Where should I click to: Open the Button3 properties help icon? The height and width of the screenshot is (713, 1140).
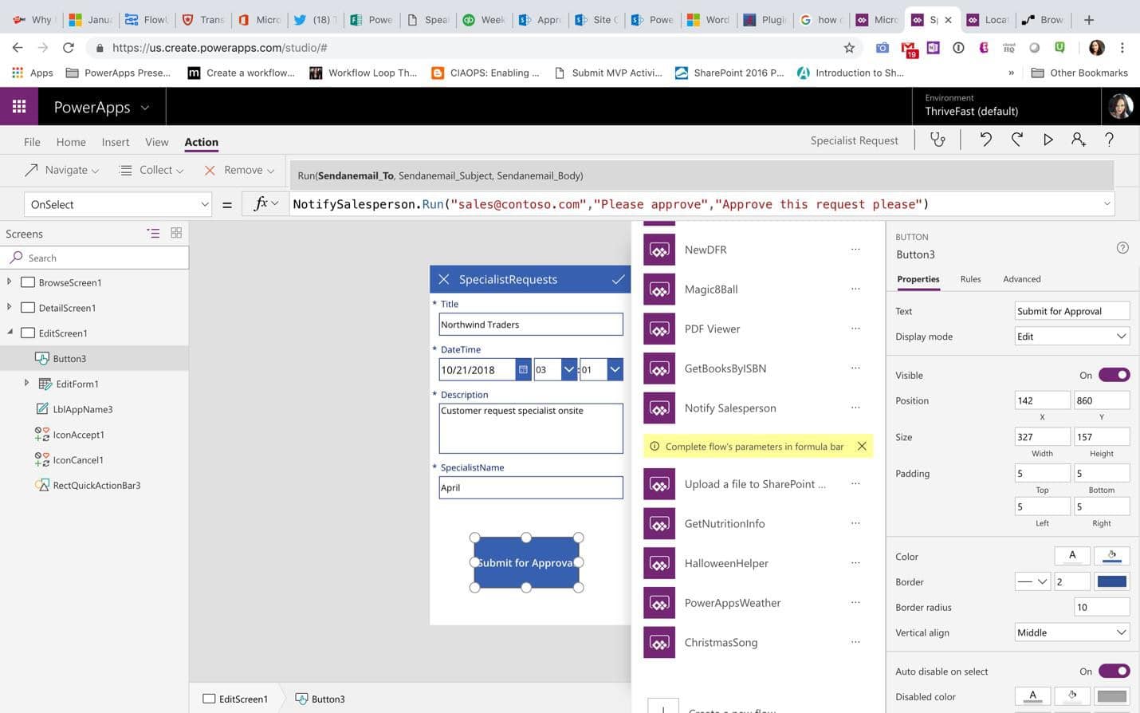[1122, 247]
